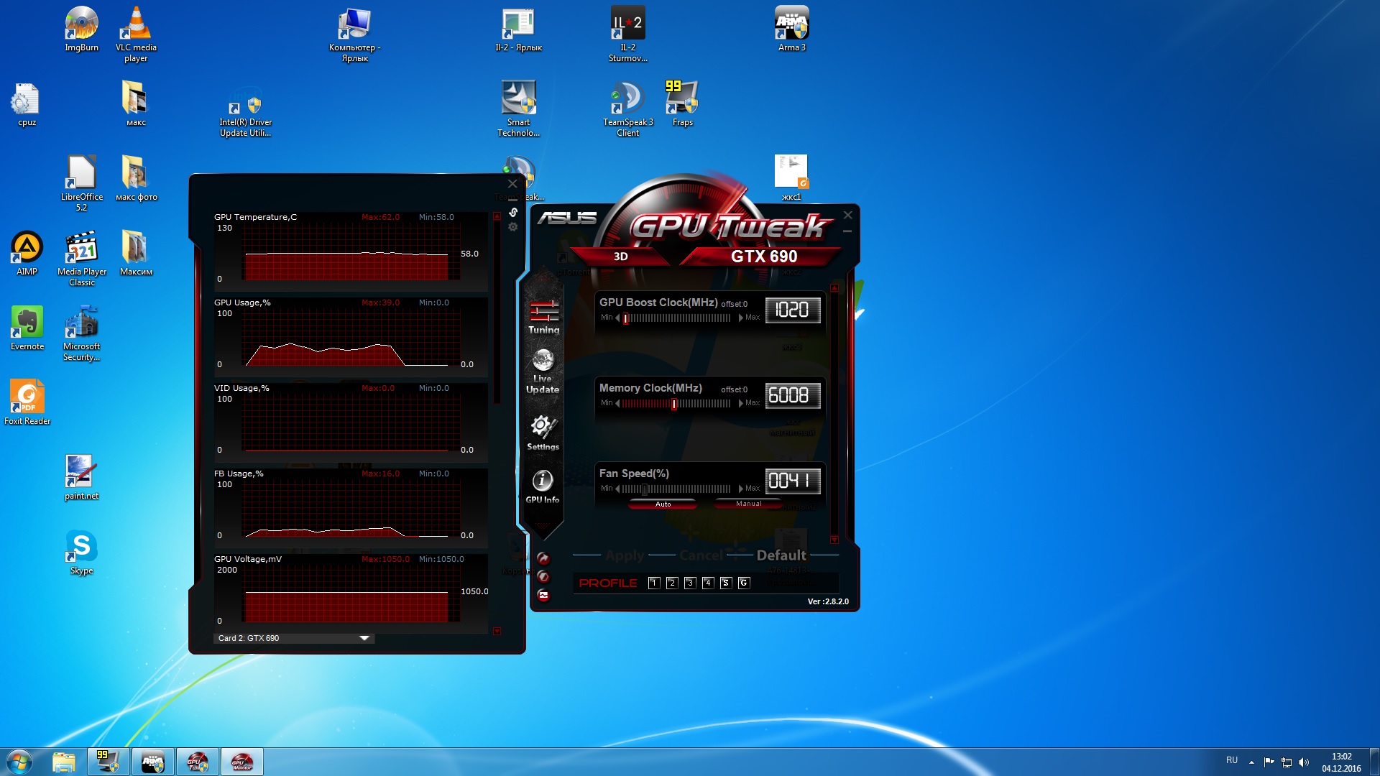Open volume control in system tray

tap(1304, 762)
